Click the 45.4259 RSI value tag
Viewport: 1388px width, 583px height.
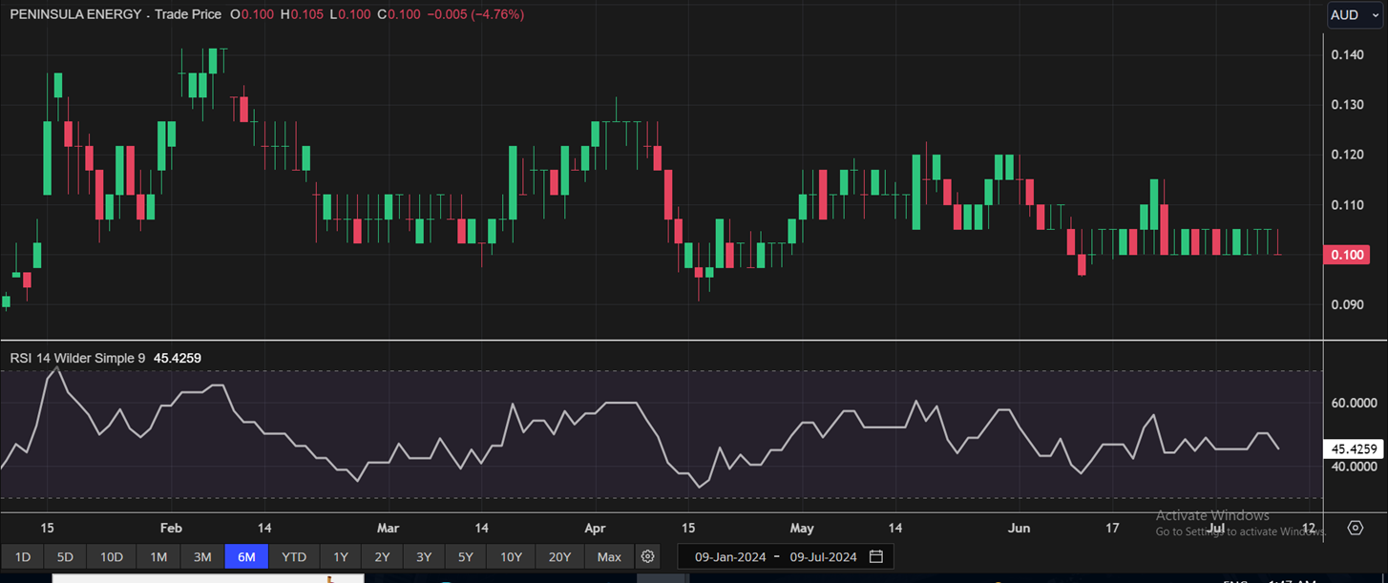click(1355, 448)
